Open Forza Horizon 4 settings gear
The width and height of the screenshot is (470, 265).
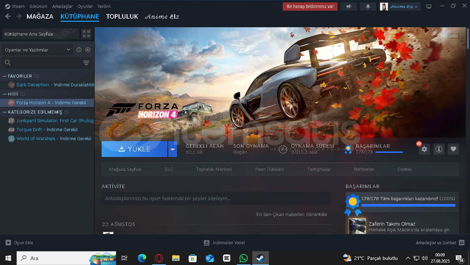pos(424,149)
